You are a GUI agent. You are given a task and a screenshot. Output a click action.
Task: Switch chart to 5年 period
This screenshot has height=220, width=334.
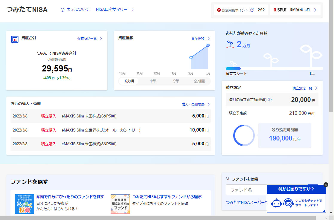click(x=176, y=81)
